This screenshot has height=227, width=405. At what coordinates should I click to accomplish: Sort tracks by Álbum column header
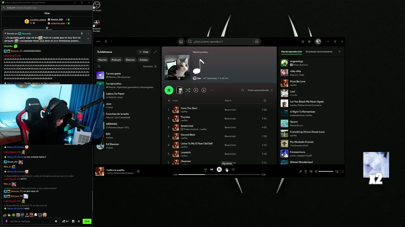click(x=228, y=101)
